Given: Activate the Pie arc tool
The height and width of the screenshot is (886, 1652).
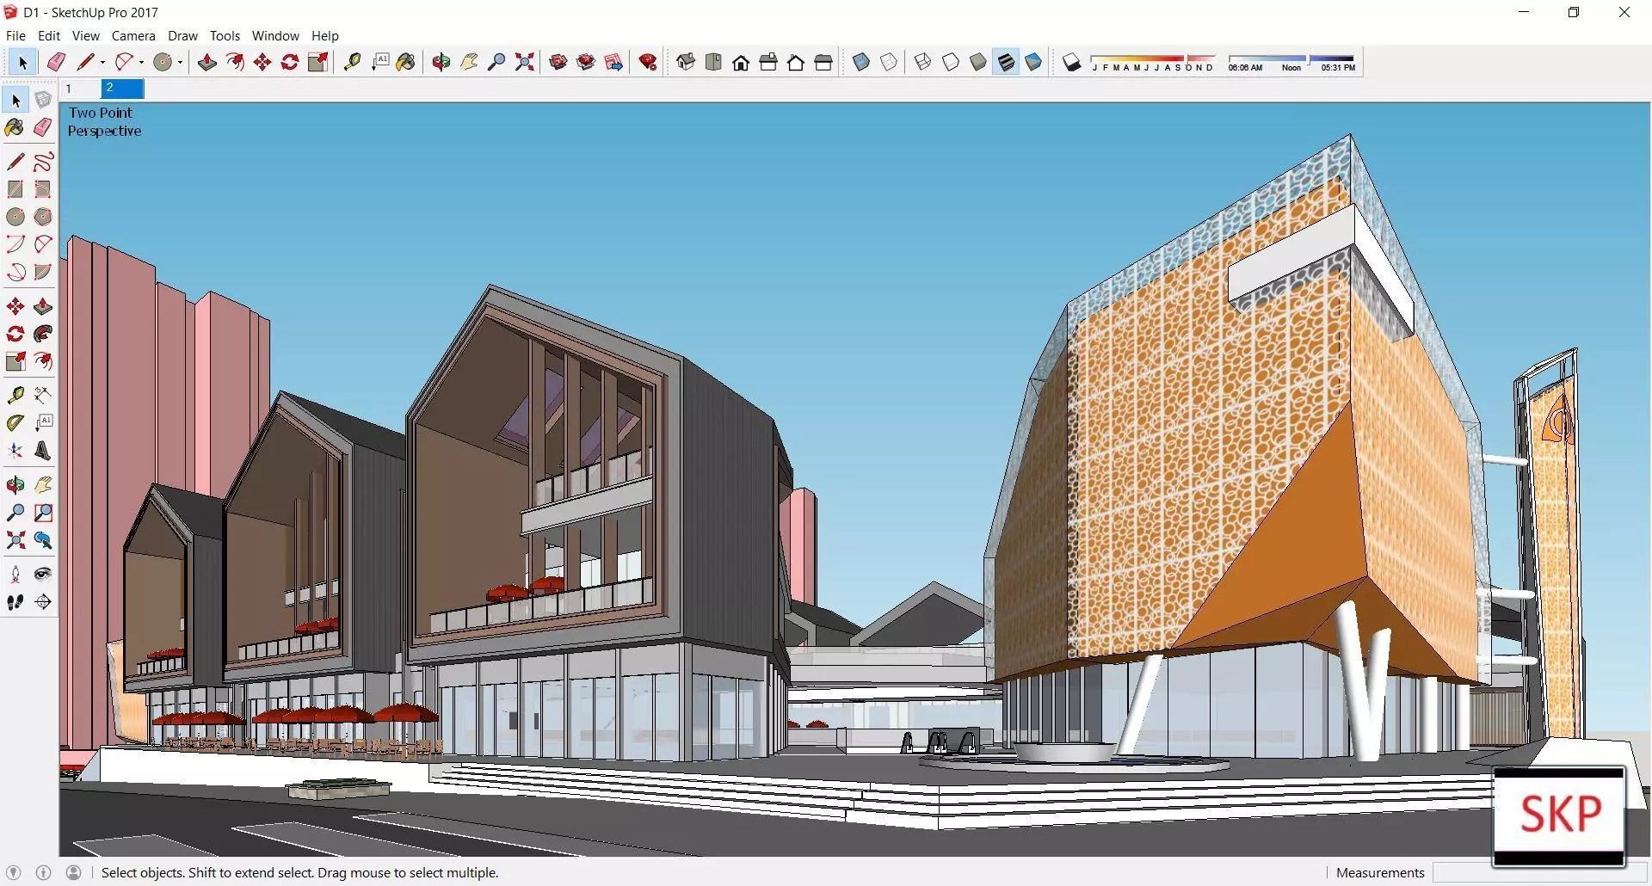Looking at the screenshot, I should tap(43, 272).
